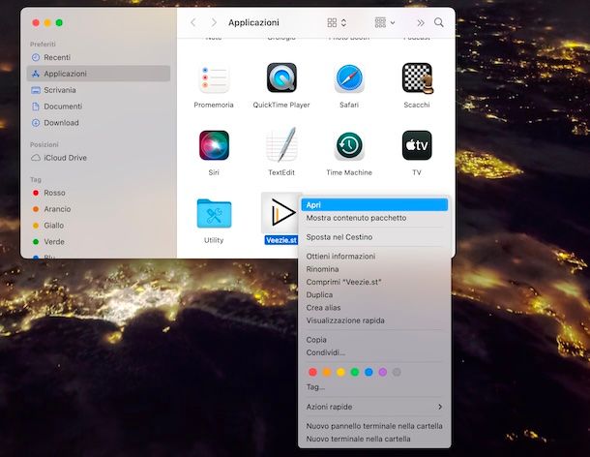Select the Safari compass icon
This screenshot has height=457, width=590.
(349, 78)
